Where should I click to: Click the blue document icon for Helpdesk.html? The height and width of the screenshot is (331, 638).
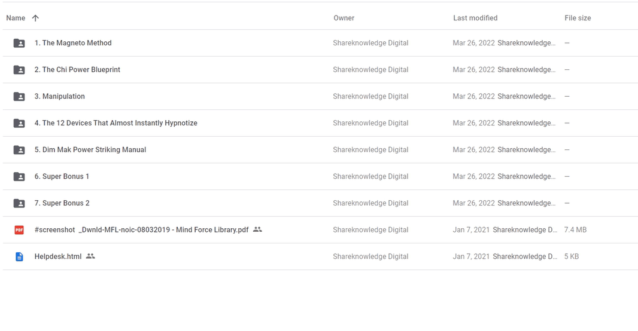point(19,256)
